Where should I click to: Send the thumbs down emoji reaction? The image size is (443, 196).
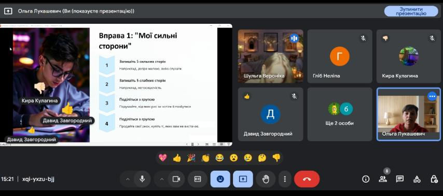point(276,158)
